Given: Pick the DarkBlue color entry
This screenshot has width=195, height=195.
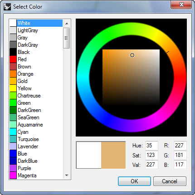Looking at the screenshot, I should click(36, 161).
